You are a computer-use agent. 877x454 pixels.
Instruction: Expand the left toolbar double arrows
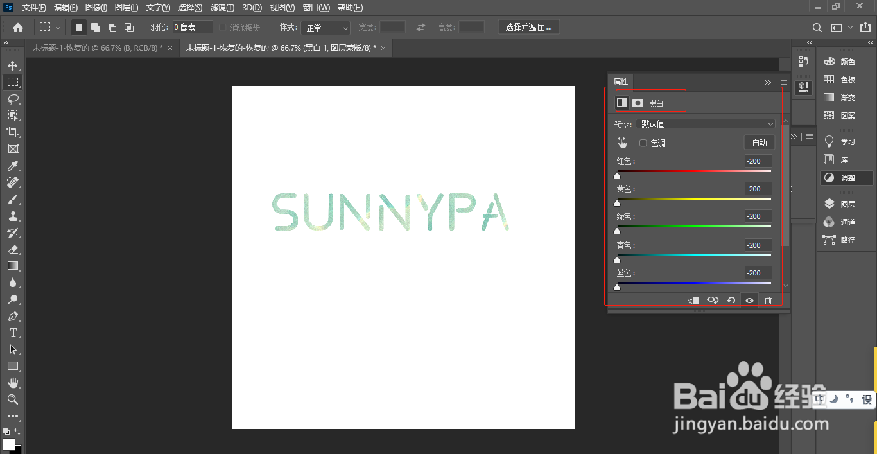6,43
